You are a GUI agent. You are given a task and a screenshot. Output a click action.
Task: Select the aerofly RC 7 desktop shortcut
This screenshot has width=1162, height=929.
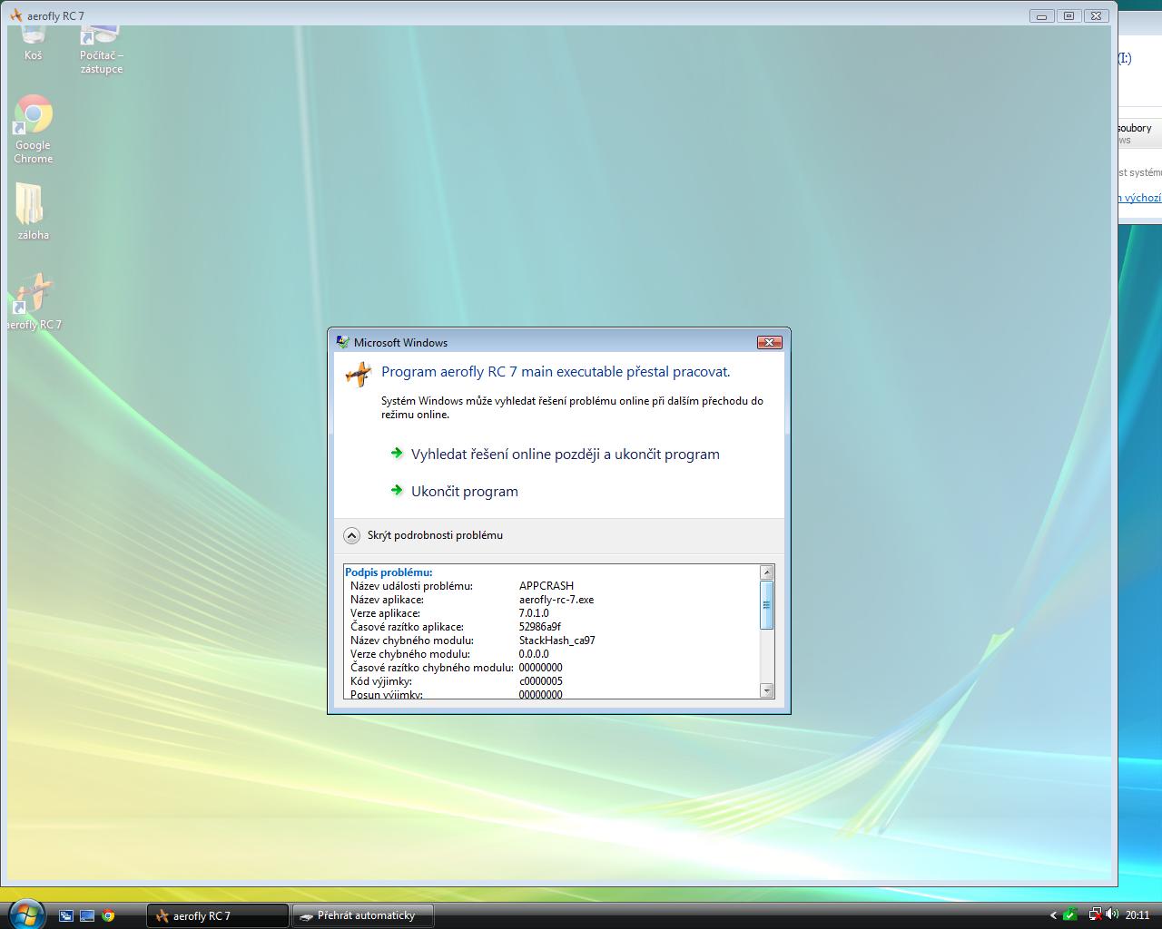34,301
